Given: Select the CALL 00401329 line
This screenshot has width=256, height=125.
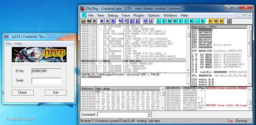Looking at the screenshot, I should coord(133,69).
